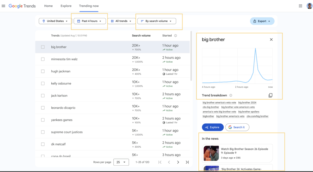This screenshot has width=313, height=172.
Task: Close the big brother details panel
Action: tap(271, 39)
